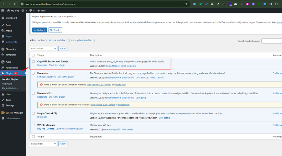Tick the select-all checkbox in header row
The width and height of the screenshot is (282, 156).
pyautogui.click(x=34, y=55)
